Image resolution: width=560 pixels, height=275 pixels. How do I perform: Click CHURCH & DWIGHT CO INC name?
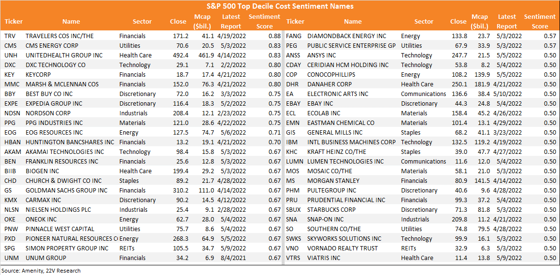[64, 180]
